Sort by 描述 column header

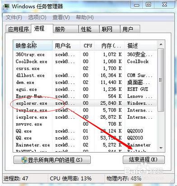141,46
